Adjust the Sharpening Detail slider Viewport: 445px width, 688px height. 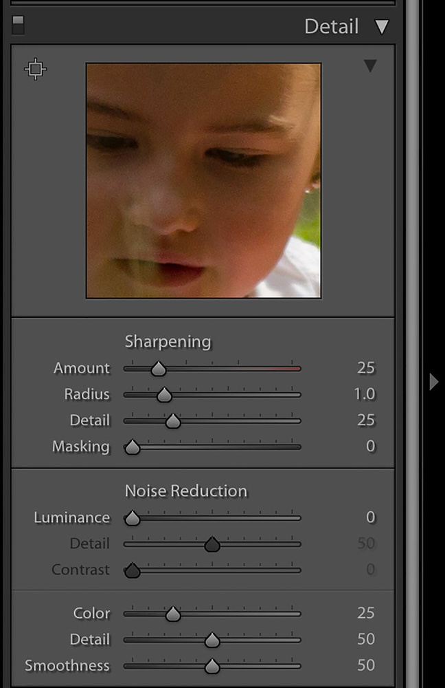173,421
